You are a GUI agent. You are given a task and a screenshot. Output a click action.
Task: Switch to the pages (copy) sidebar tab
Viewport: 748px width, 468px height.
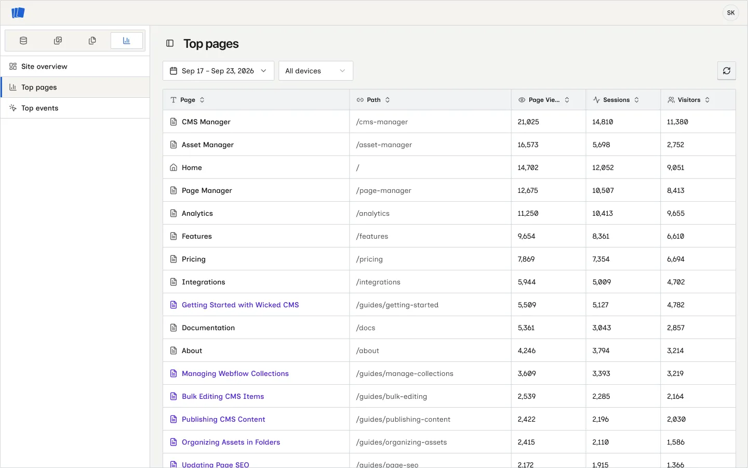coord(92,41)
